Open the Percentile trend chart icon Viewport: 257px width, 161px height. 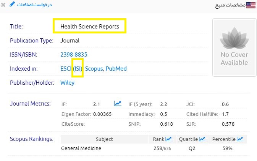tap(240, 139)
